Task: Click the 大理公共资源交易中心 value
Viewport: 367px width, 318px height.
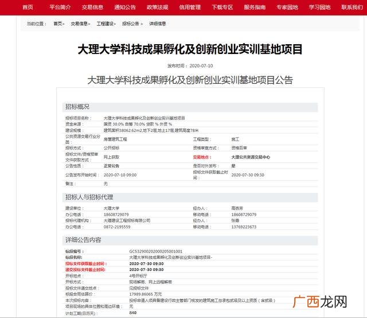Action: coord(251,157)
